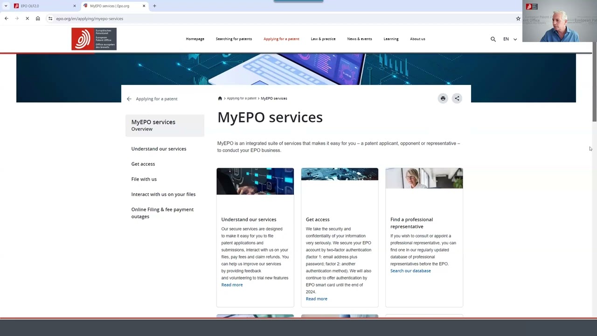Open Understand our services sidebar link

tap(159, 149)
